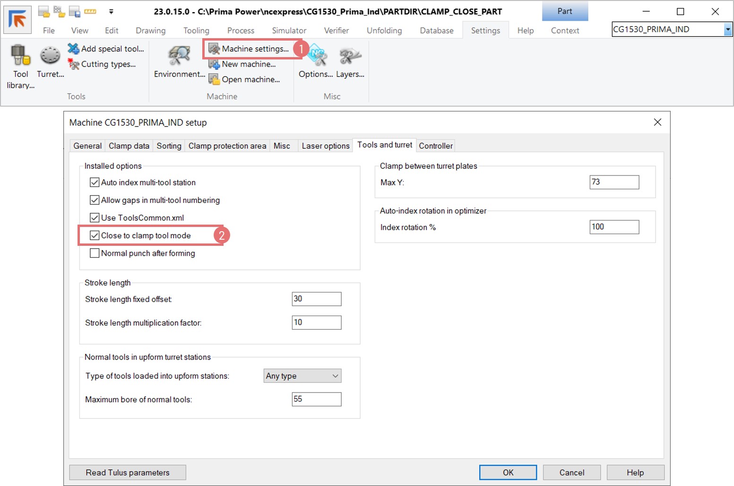This screenshot has width=734, height=486.
Task: Open the Turret setup icon
Action: click(50, 57)
